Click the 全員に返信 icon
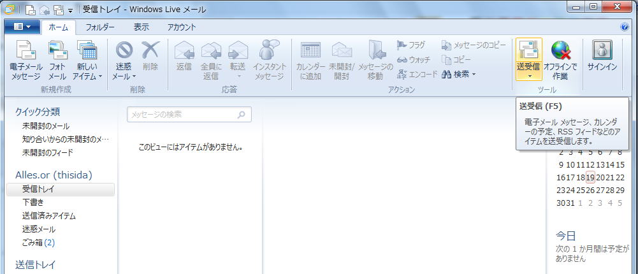The width and height of the screenshot is (638, 274). click(211, 51)
